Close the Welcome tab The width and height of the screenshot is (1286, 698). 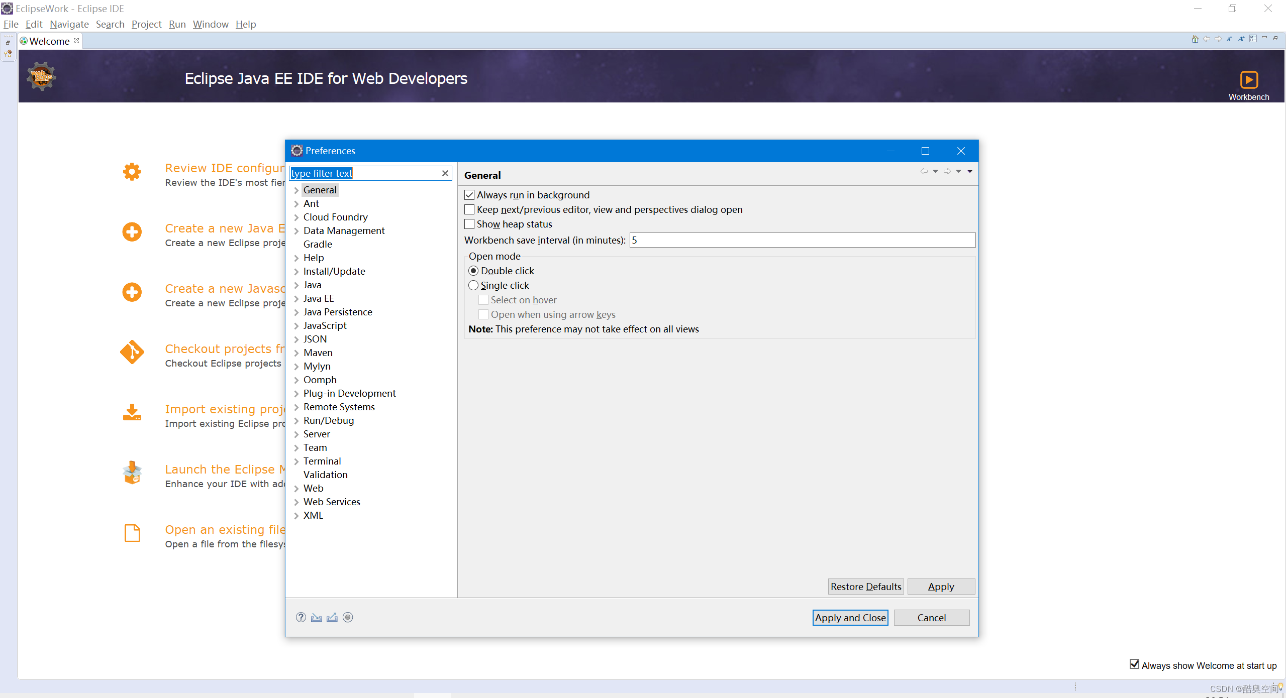click(76, 41)
